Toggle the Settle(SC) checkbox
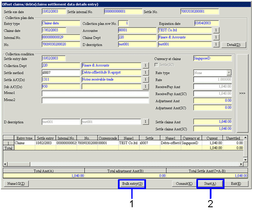Viewport: 253px width, 211px height. click(157, 65)
